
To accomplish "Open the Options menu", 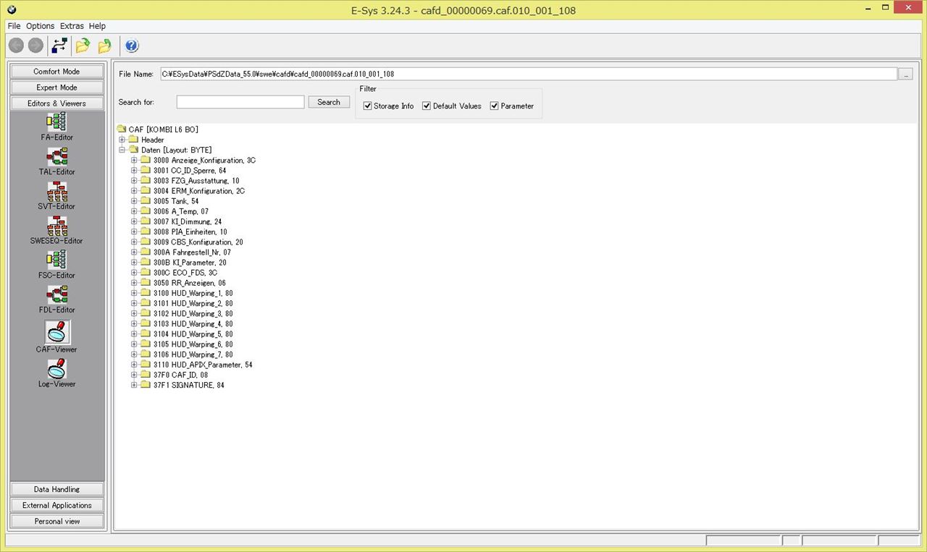I will pos(40,26).
